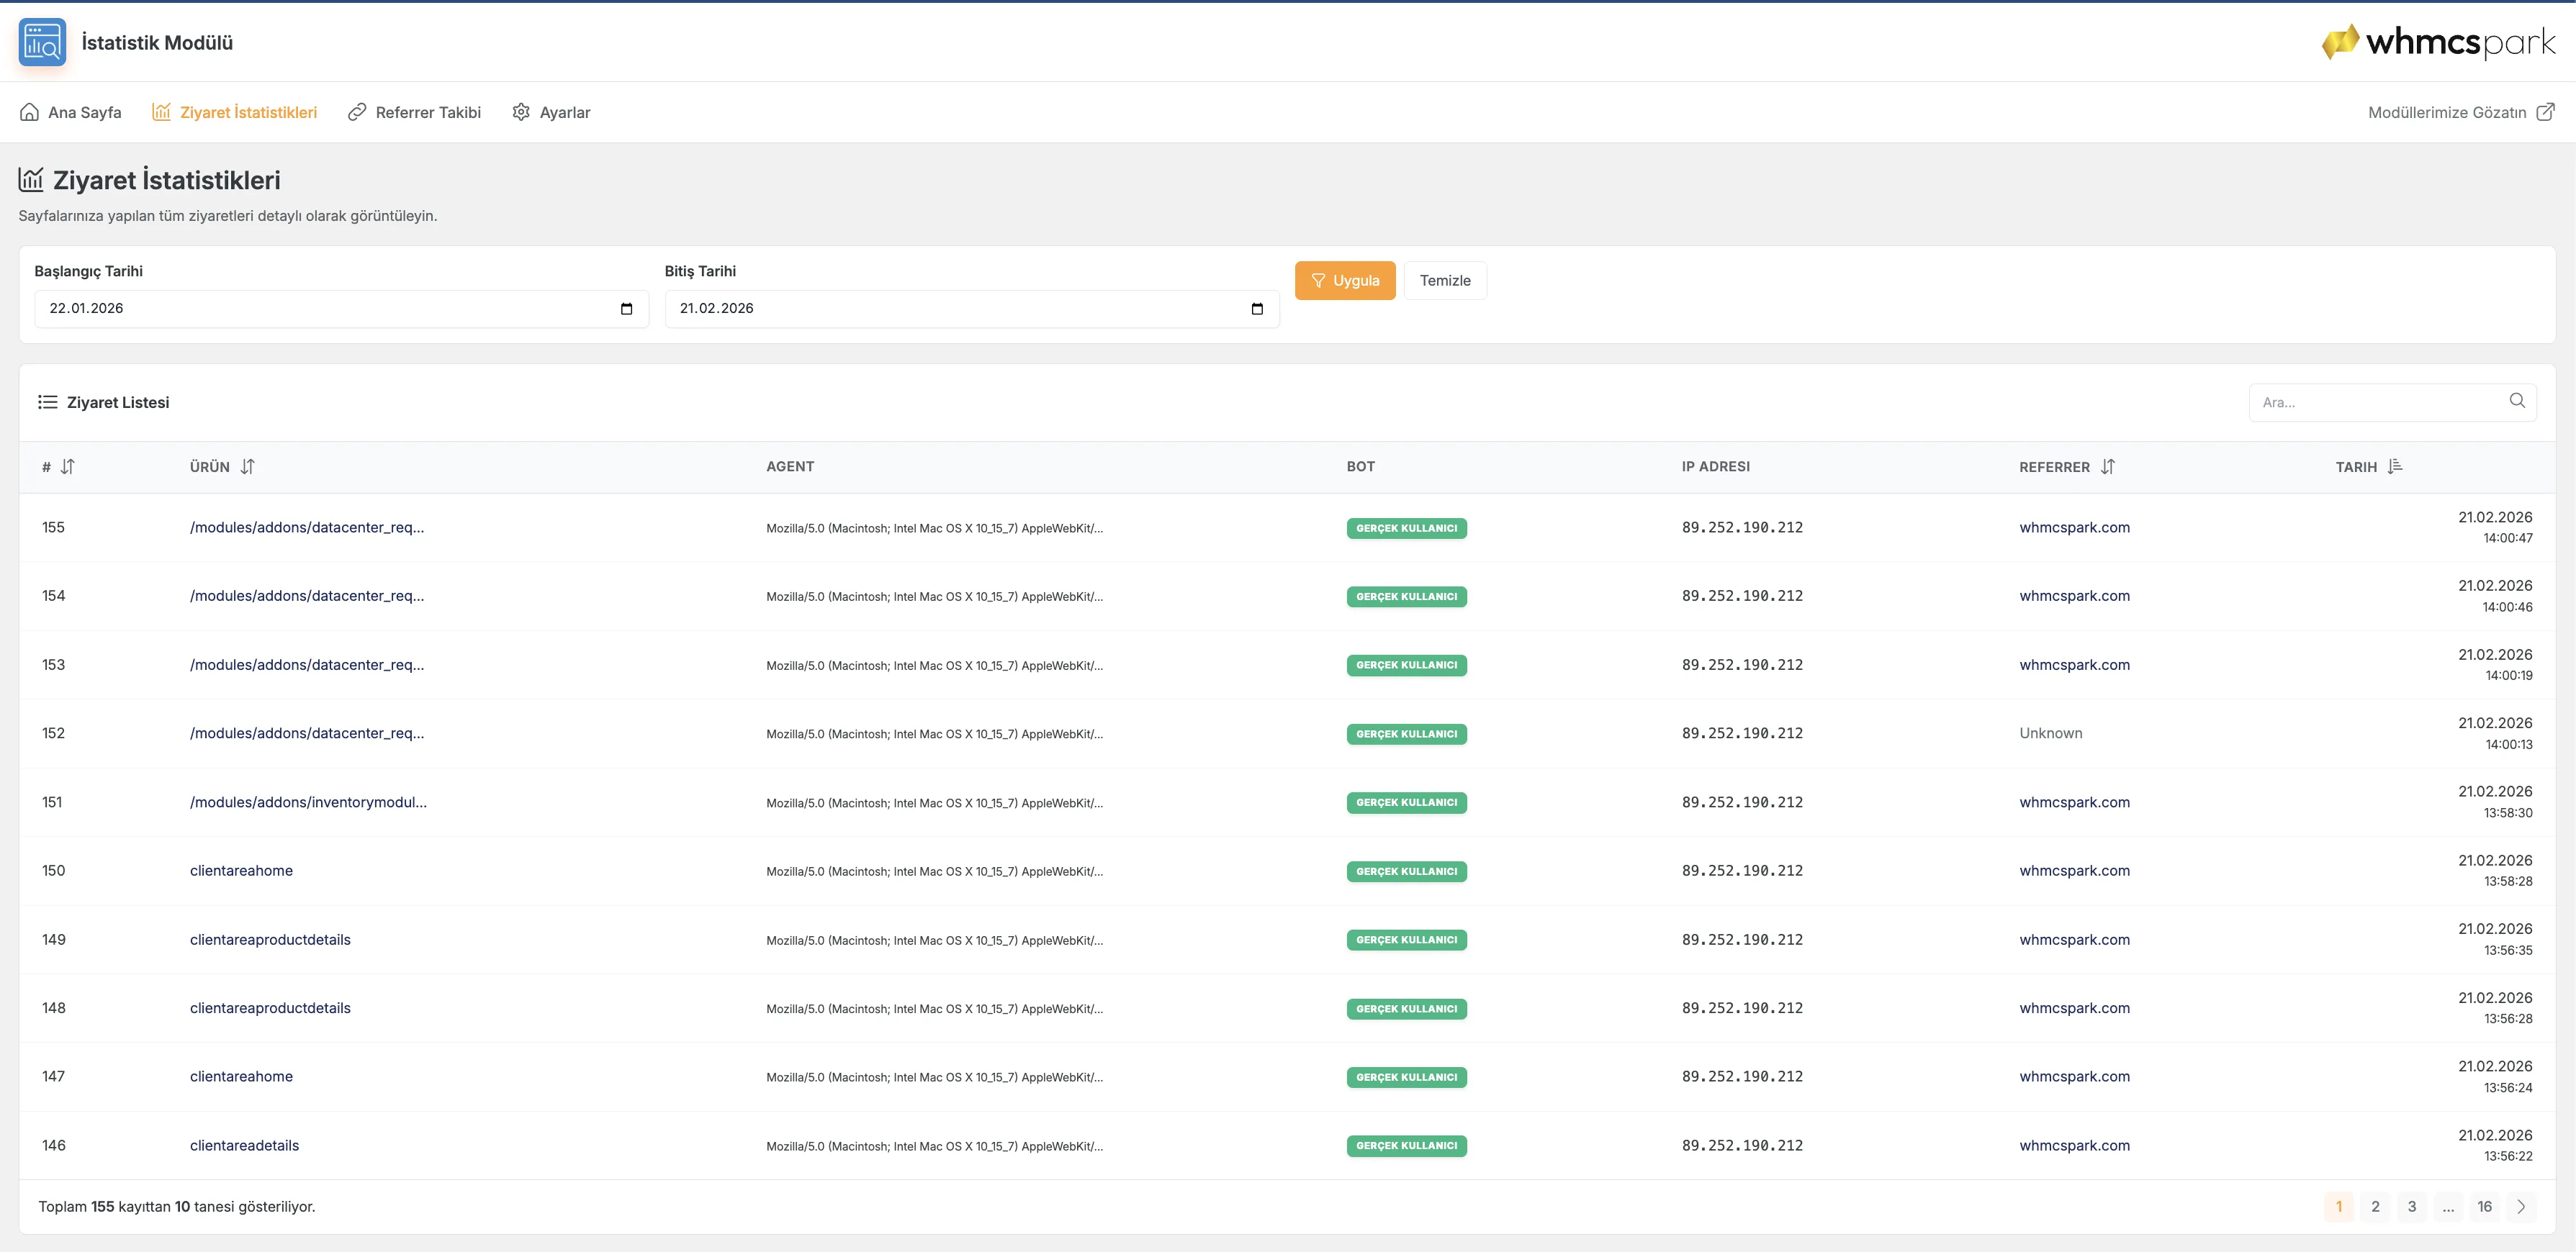Viewport: 2576px width, 1252px height.
Task: Go to pagination page 3
Action: (x=2411, y=1206)
